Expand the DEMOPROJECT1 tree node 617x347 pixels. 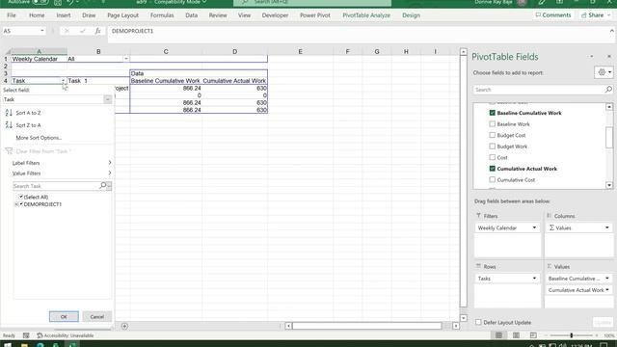click(x=16, y=204)
